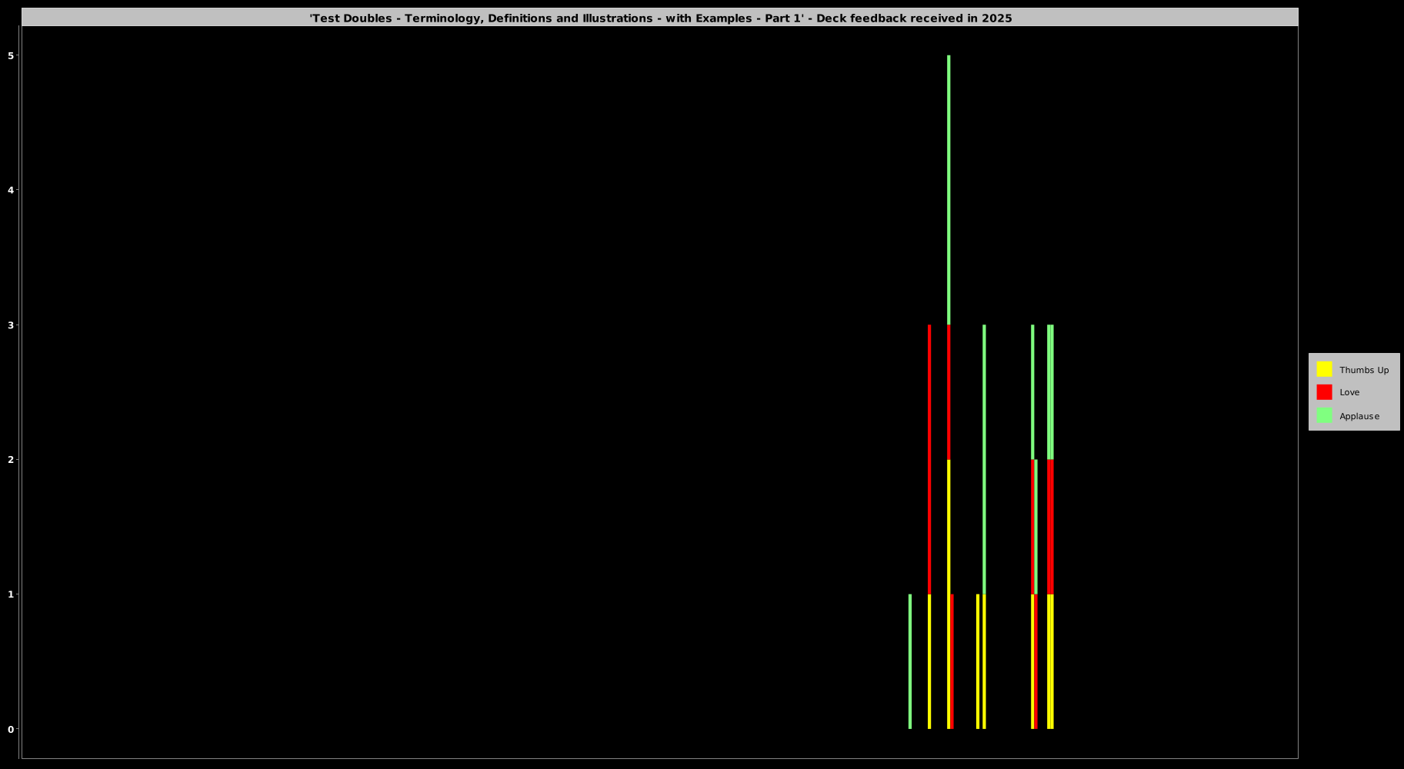This screenshot has width=1404, height=769.
Task: Click the y-axis tick label 0
Action: pyautogui.click(x=12, y=729)
